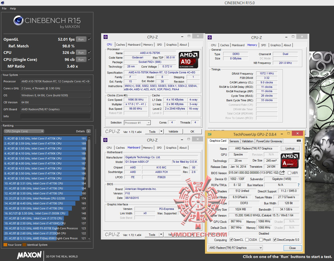Select ranking row 4 Intel Core i7-4790K
Screen dimensions: 334x261
(x=45, y=153)
